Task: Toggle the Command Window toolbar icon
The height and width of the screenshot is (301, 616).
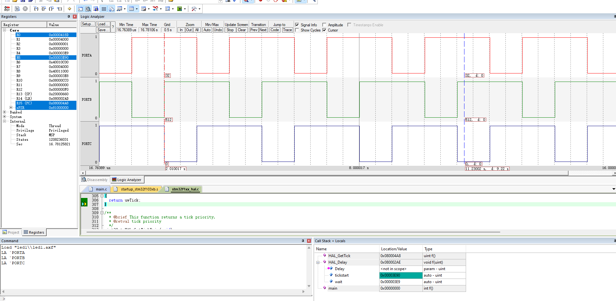Action: coord(80,9)
